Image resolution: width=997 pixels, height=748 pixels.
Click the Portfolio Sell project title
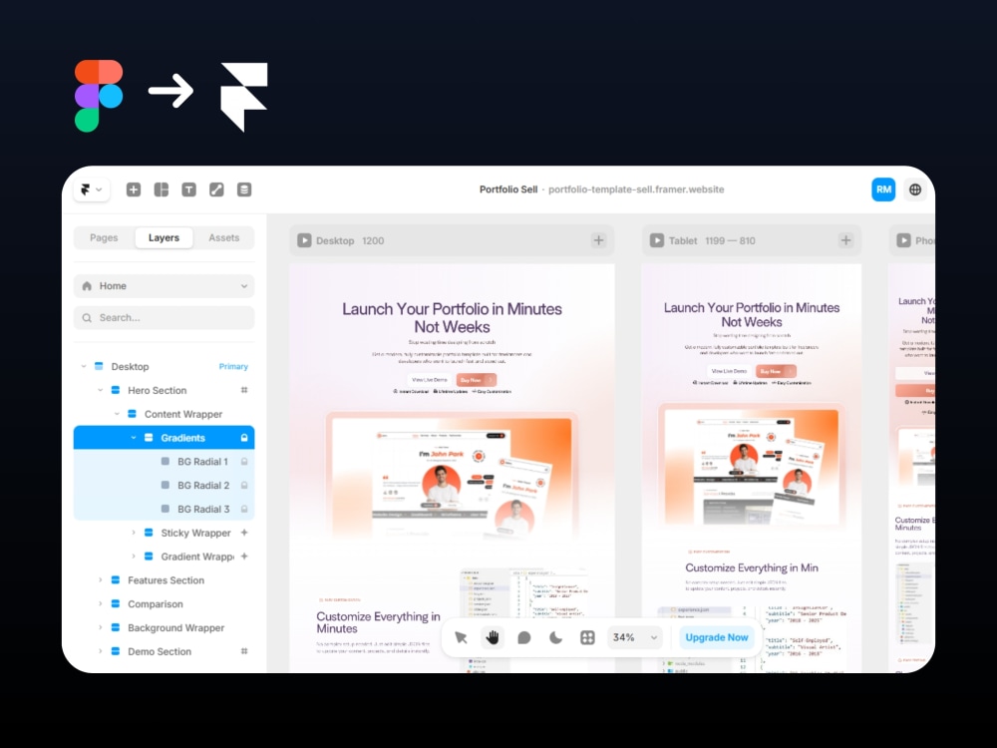click(x=508, y=189)
